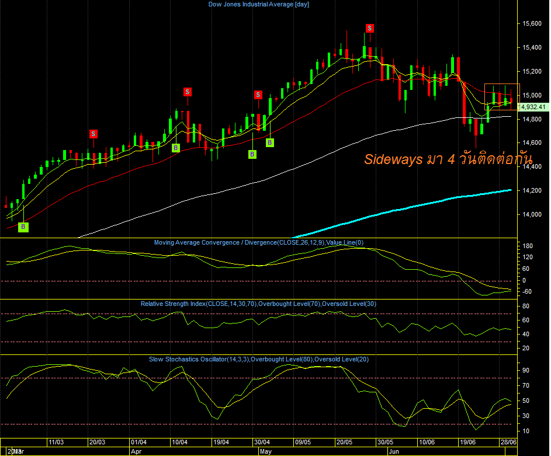The width and height of the screenshot is (551, 456).
Task: Select the 70 level on the Stochastics axis
Action: (x=526, y=385)
